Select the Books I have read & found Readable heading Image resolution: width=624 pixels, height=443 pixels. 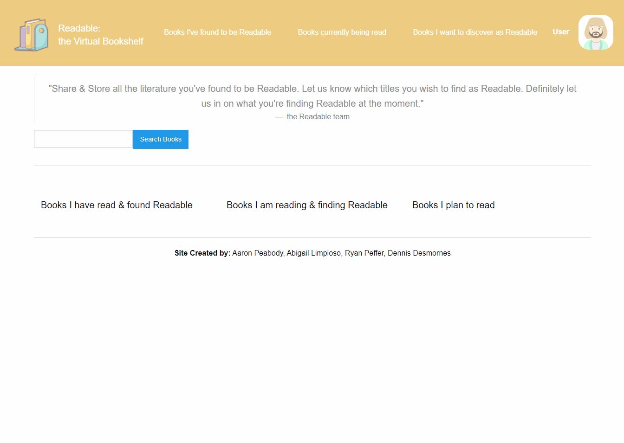click(x=117, y=205)
